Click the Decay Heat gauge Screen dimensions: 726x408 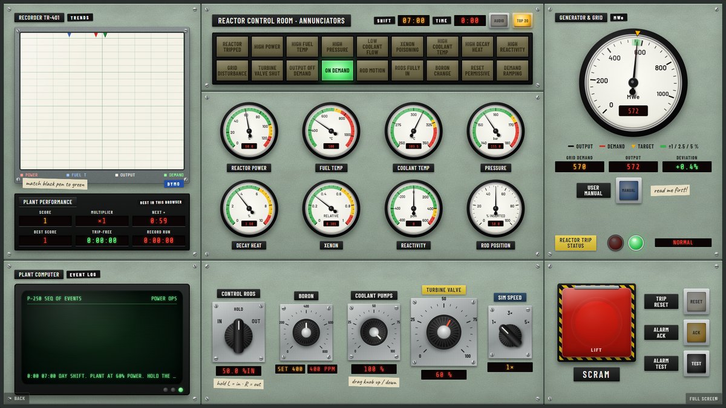click(x=249, y=209)
